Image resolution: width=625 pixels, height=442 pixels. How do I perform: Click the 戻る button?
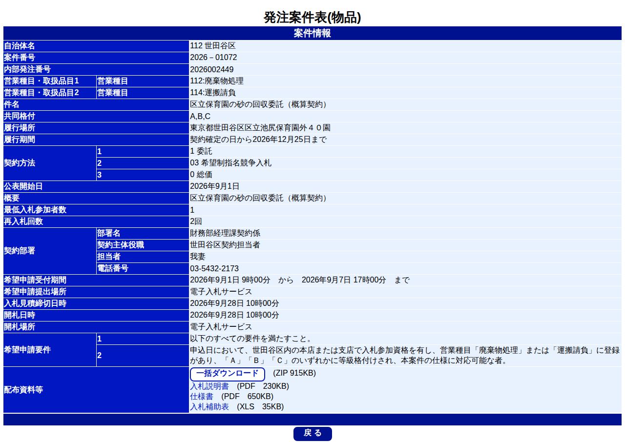click(312, 434)
